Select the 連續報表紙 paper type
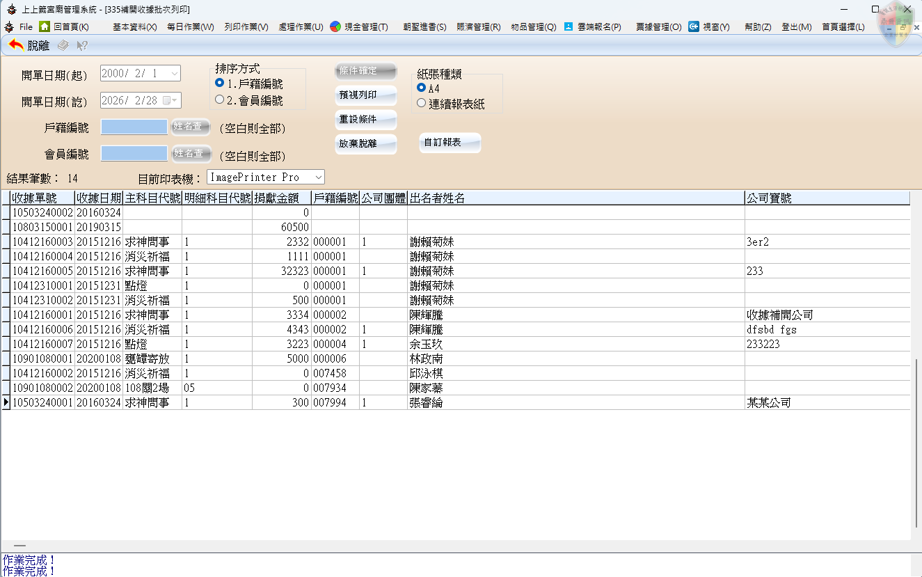The image size is (922, 577). pos(421,103)
